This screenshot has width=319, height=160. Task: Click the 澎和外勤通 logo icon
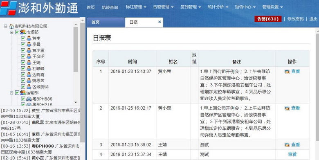click(8, 8)
